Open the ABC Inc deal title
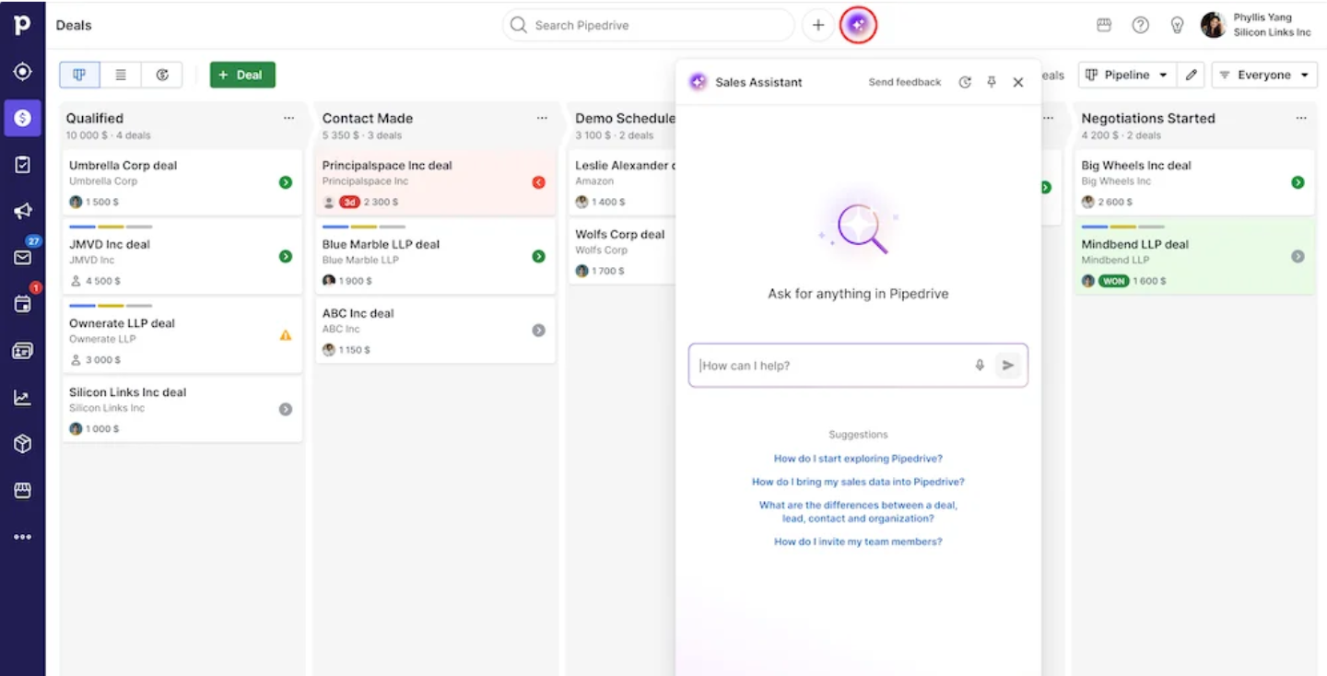Image resolution: width=1327 pixels, height=676 pixels. click(x=358, y=313)
